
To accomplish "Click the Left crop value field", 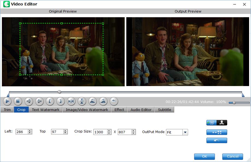I will [22, 132].
